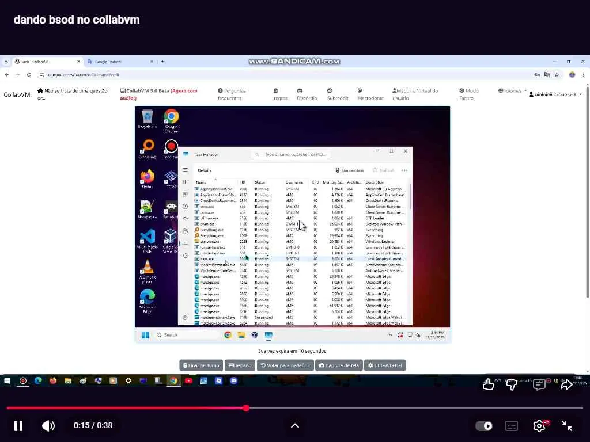This screenshot has width=590, height=442.
Task: Toggle subtitles/captions button
Action: pyautogui.click(x=512, y=425)
